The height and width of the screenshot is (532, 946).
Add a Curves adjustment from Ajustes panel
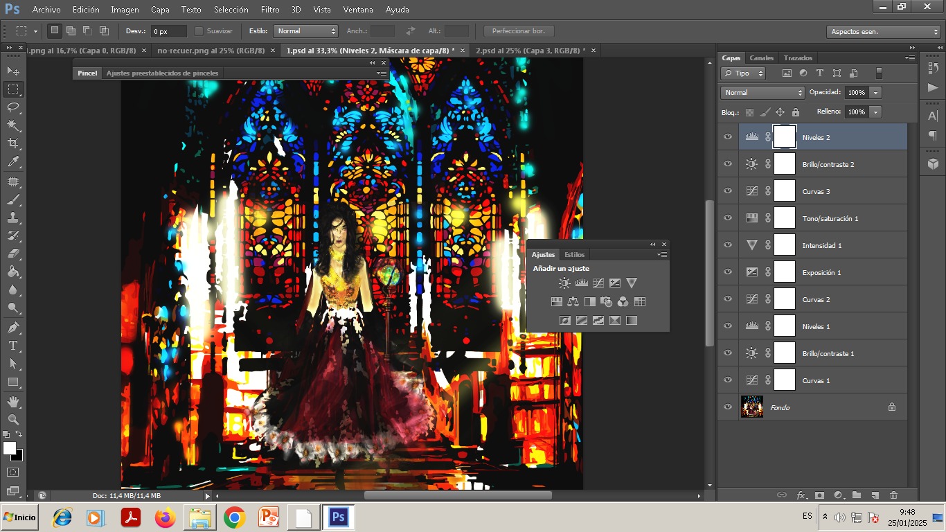(598, 283)
